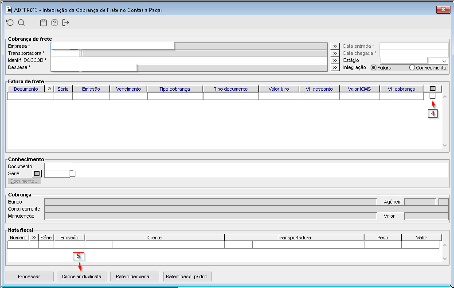This screenshot has width=454, height=288.
Task: Click Rateio despesa... button
Action: coord(134,276)
